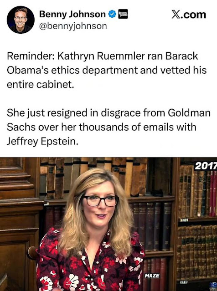The image size is (217, 291).
Task: Click the black affiliate badge beside the checkmark
Action: point(123,14)
